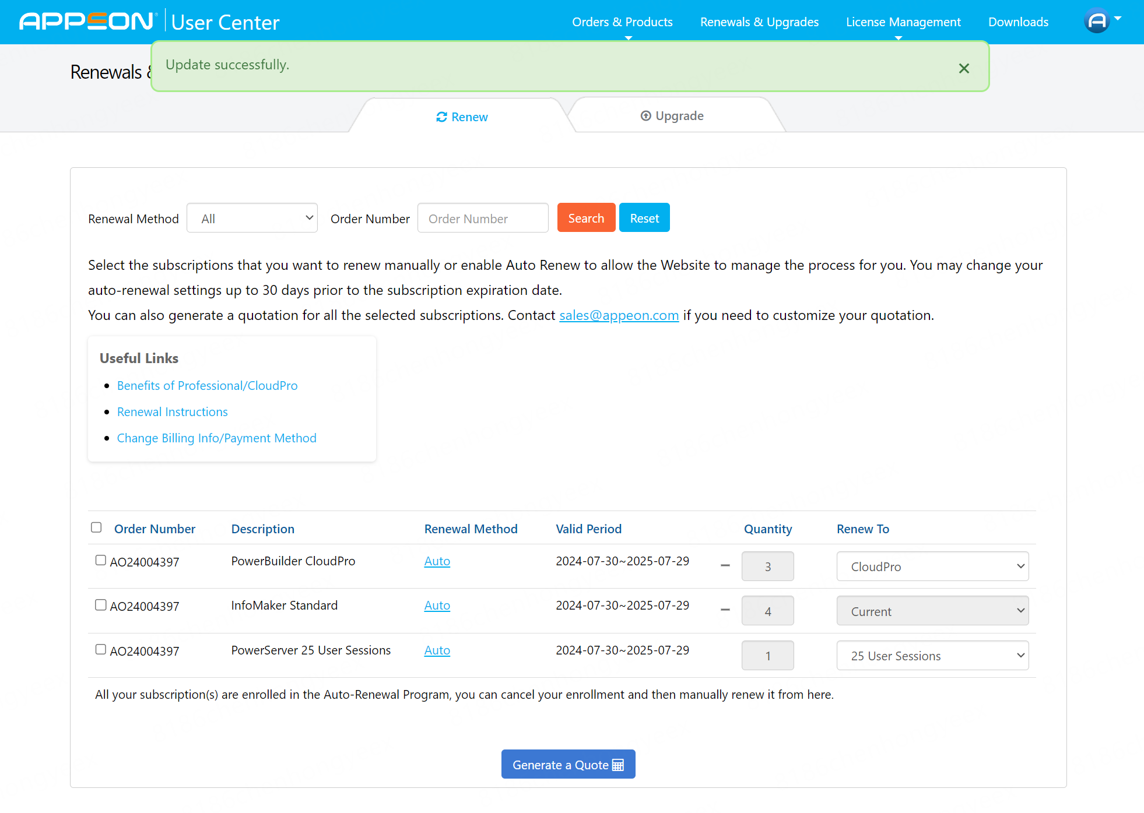Click the calculator icon on Generate a Quote
The width and height of the screenshot is (1144, 813).
(618, 765)
